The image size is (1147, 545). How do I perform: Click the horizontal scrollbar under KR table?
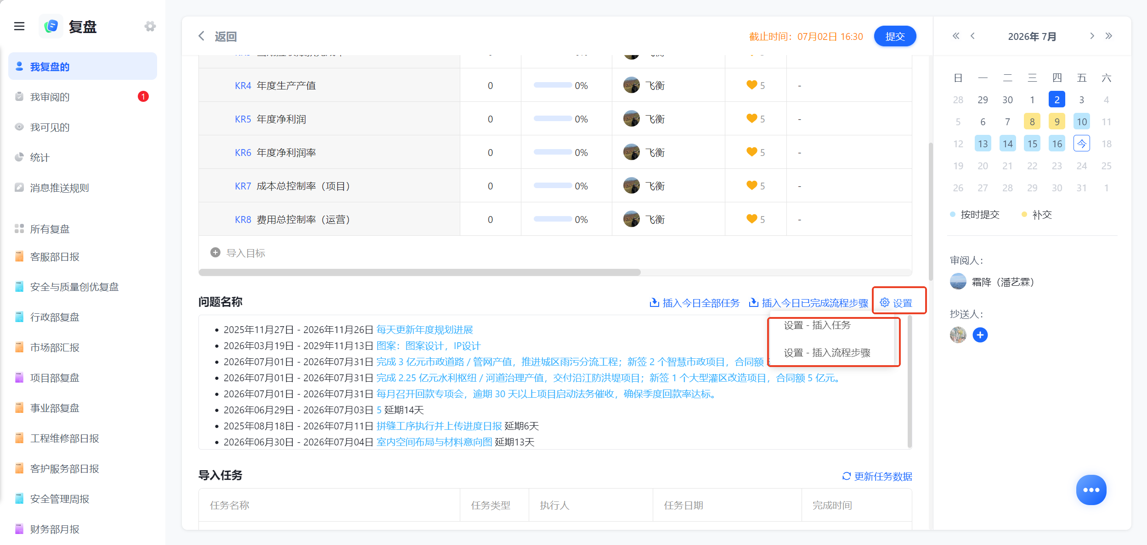click(x=419, y=272)
